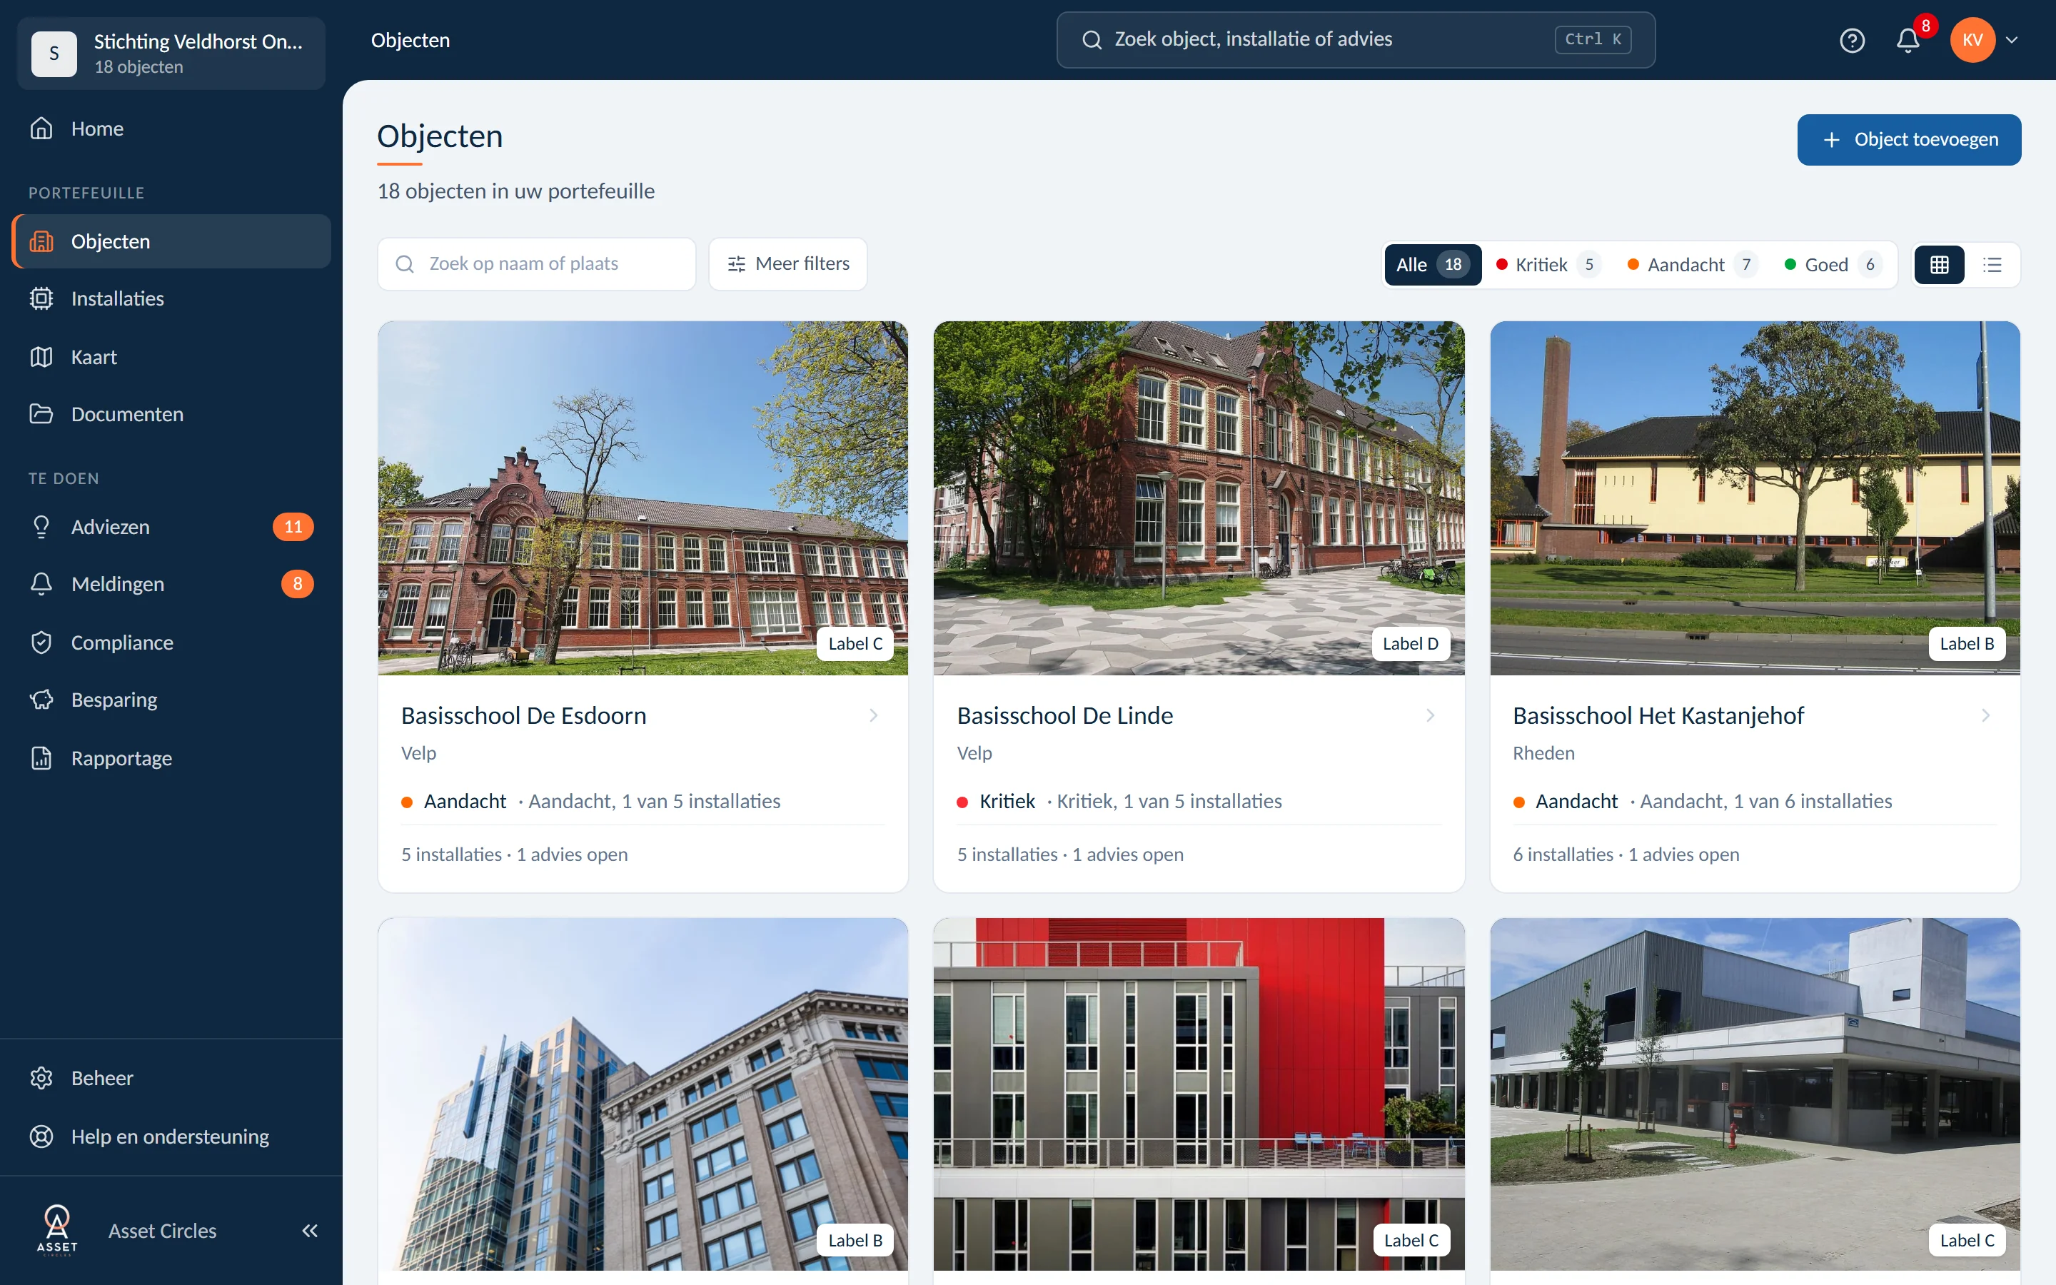Open Basisschool De Linde via chevron
The height and width of the screenshot is (1285, 2056).
tap(1430, 715)
